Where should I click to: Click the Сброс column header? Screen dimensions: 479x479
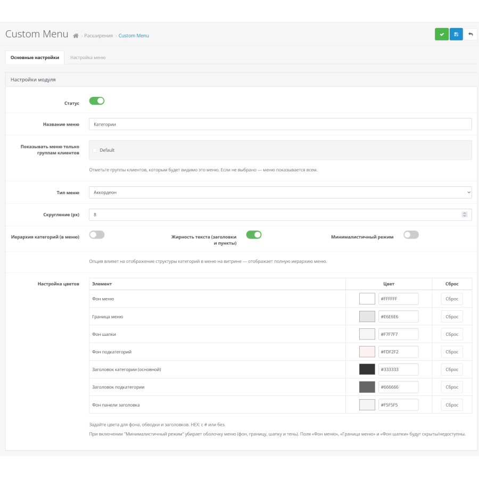point(452,284)
